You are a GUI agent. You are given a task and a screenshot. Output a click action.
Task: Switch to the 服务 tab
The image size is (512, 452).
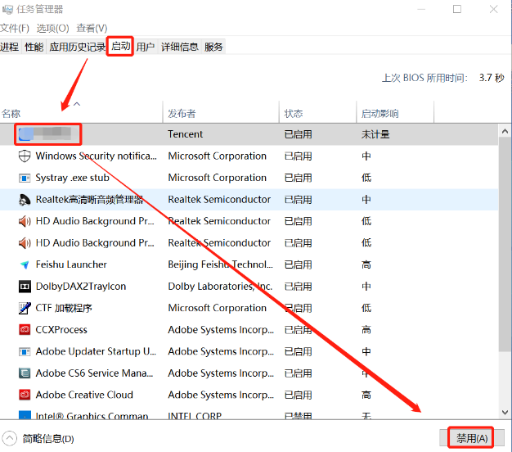click(x=213, y=47)
